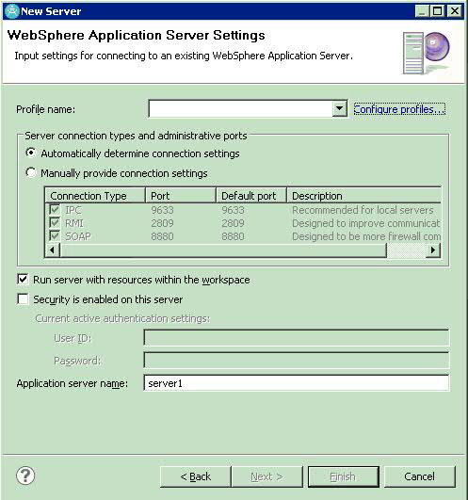This screenshot has height=500, width=468.
Task: Enable Security is enabled on this server
Action: [x=23, y=299]
